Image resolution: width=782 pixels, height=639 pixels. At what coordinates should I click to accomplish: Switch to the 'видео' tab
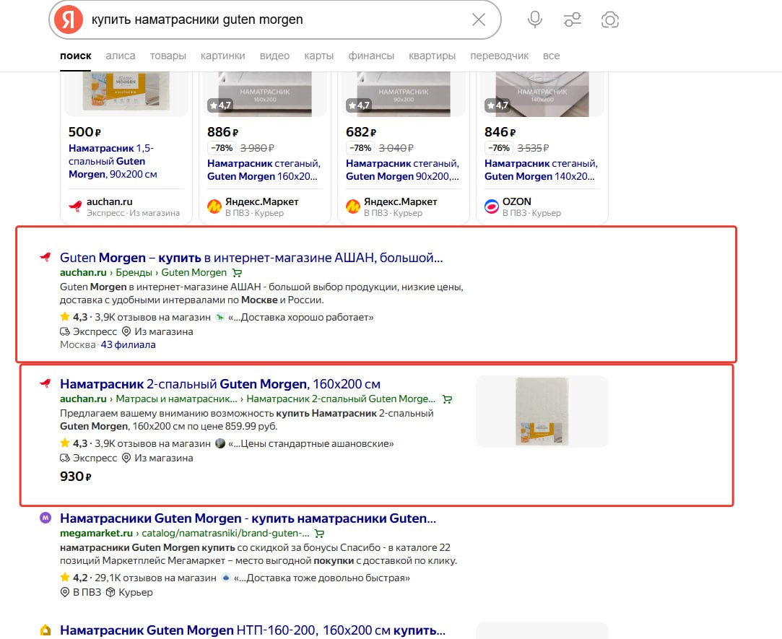[275, 56]
